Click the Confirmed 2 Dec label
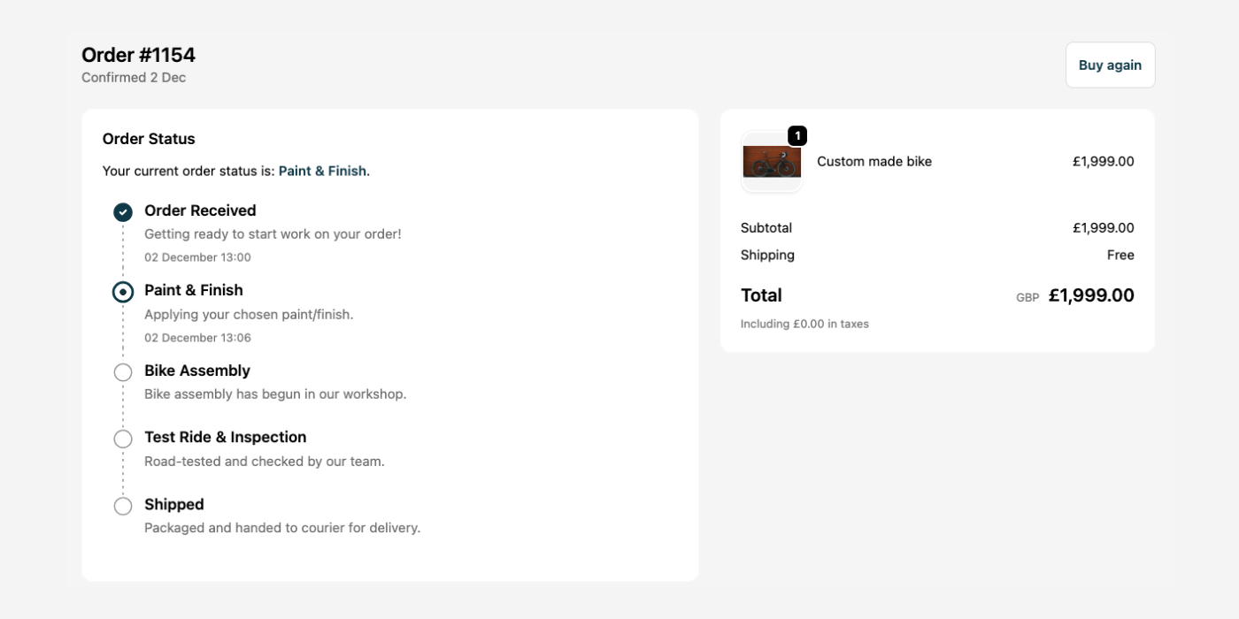 [133, 77]
